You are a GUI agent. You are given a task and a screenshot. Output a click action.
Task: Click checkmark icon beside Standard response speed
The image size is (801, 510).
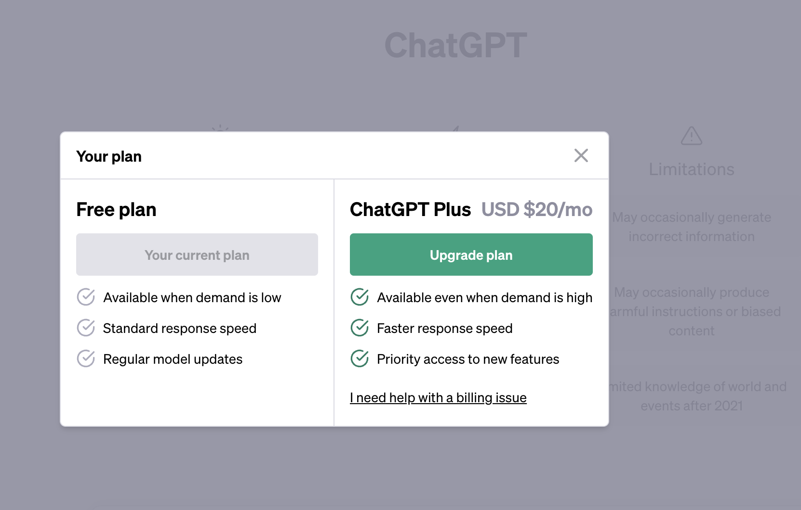pyautogui.click(x=86, y=328)
